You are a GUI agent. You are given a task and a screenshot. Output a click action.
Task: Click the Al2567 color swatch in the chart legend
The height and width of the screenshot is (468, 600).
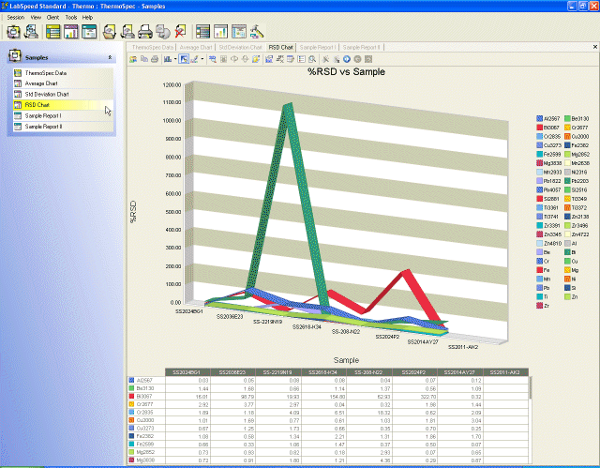pyautogui.click(x=540, y=118)
